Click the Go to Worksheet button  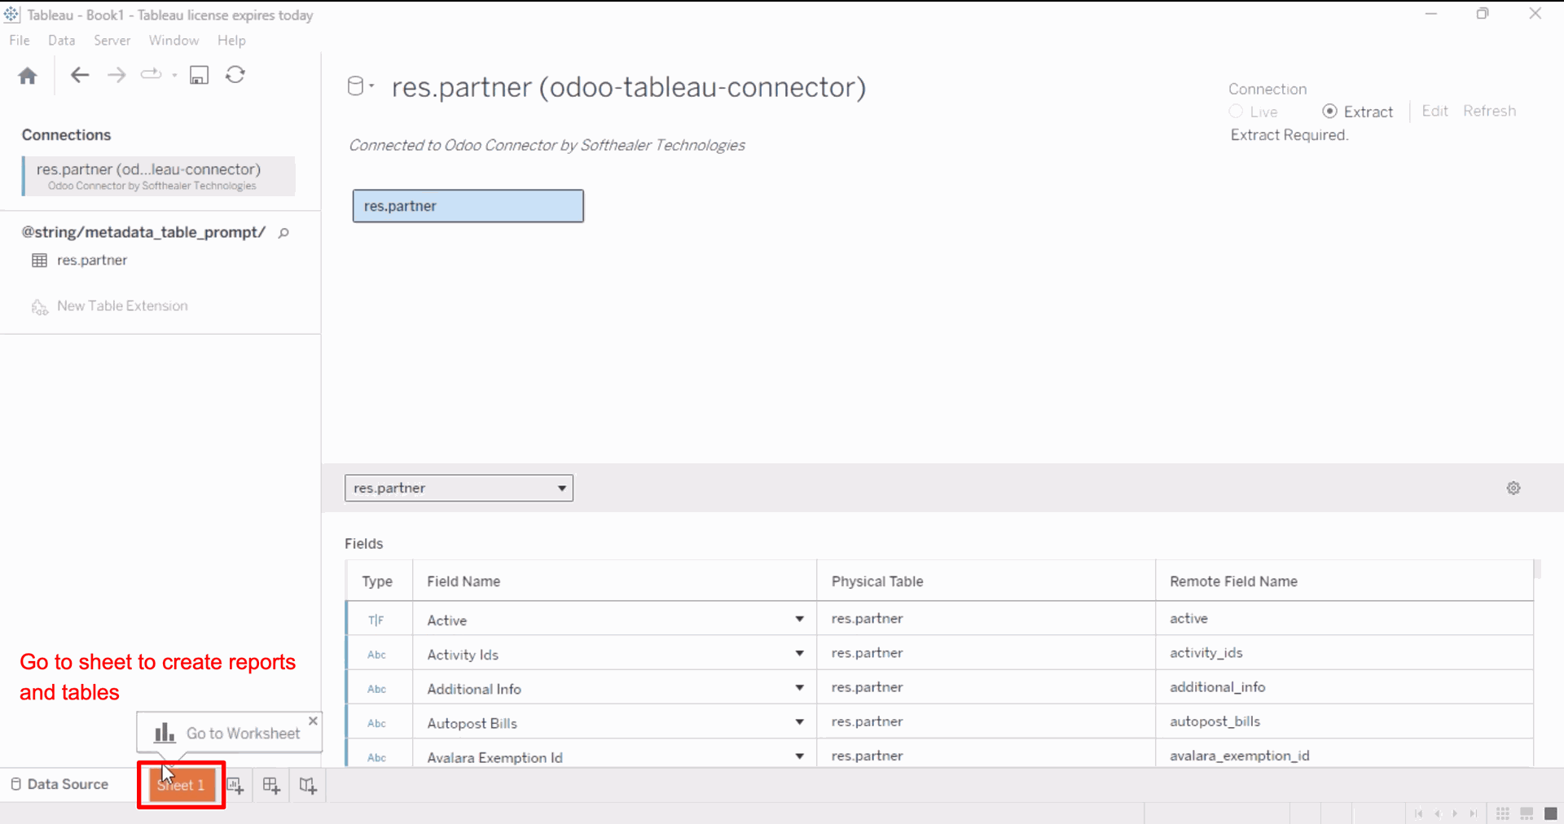click(228, 734)
